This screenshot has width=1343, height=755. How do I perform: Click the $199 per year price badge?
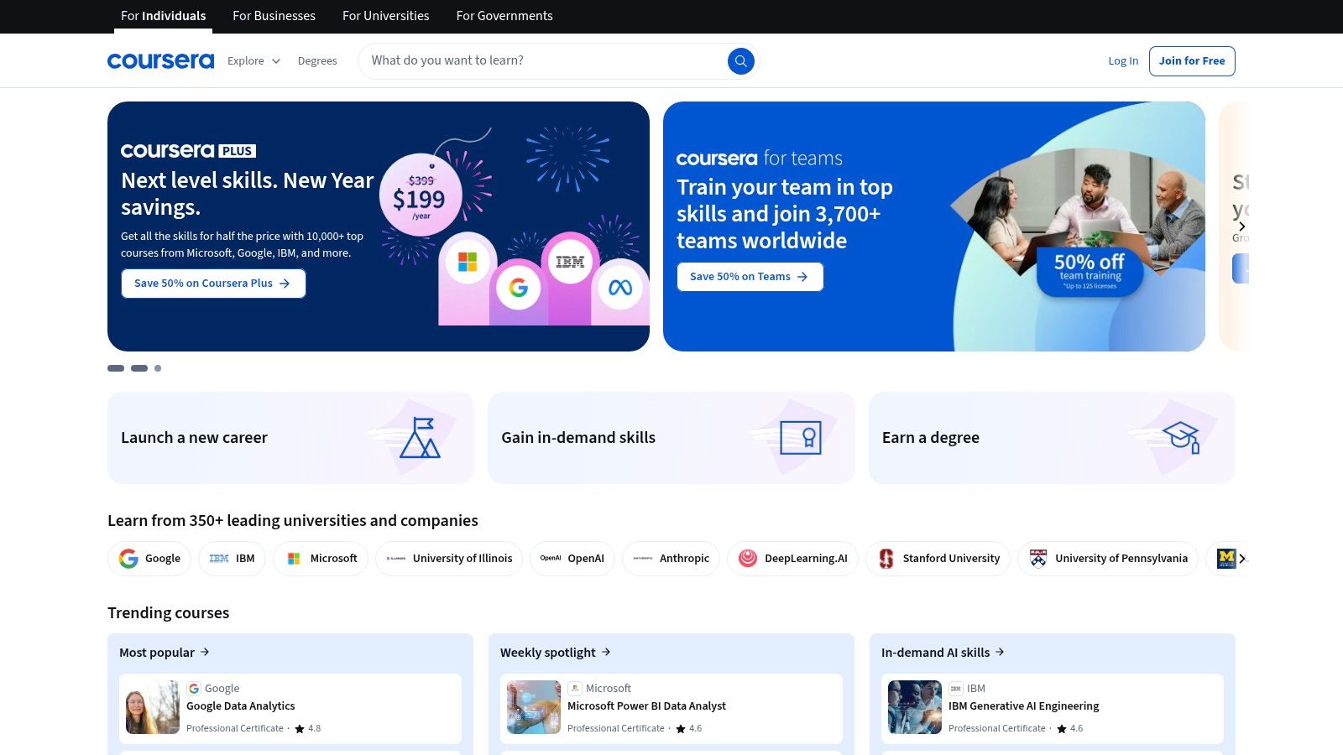coord(421,195)
